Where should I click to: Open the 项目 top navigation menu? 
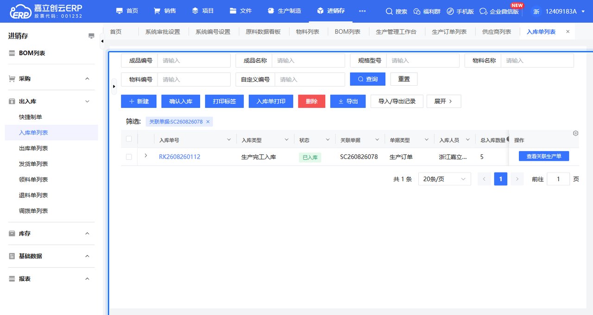(203, 11)
